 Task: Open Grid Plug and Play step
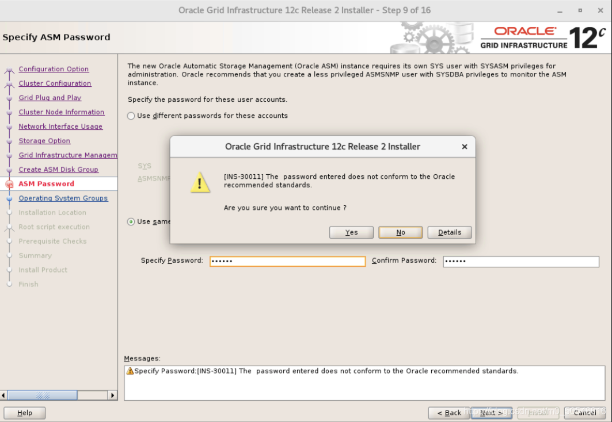point(50,98)
